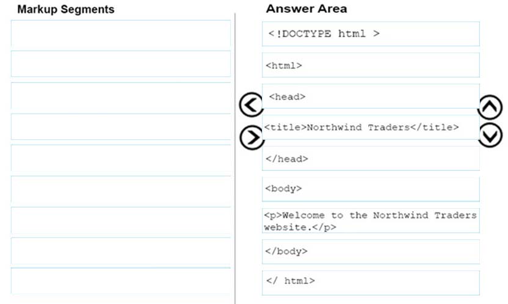Click the Markup Segments heading
The height and width of the screenshot is (304, 508).
click(66, 9)
